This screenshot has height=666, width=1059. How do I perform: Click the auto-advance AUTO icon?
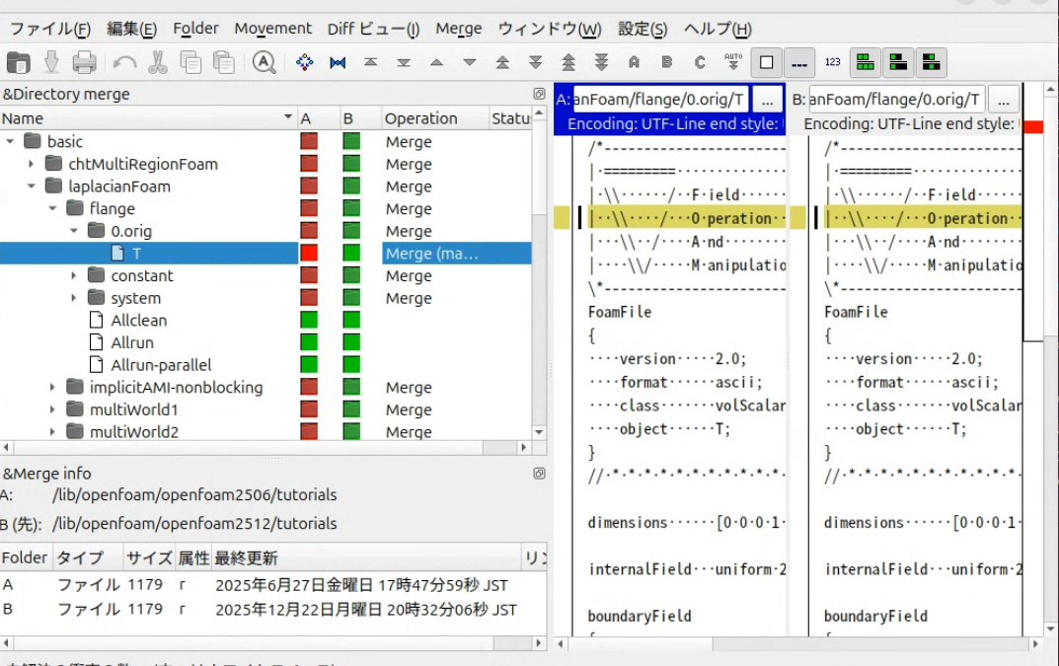(732, 63)
